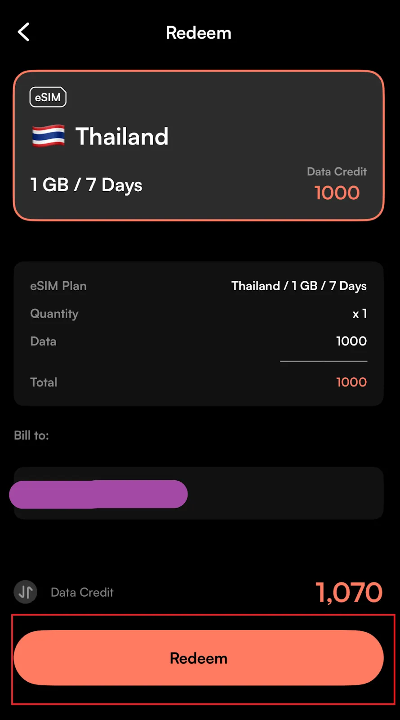Tap the eSIM Plan row label
Viewport: 400px width, 720px height.
(58, 286)
